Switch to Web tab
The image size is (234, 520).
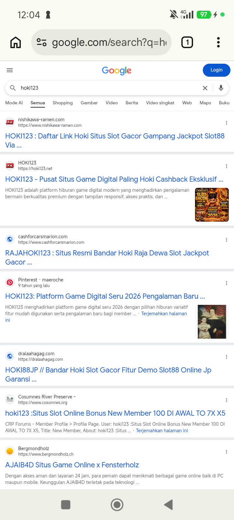coord(187,103)
